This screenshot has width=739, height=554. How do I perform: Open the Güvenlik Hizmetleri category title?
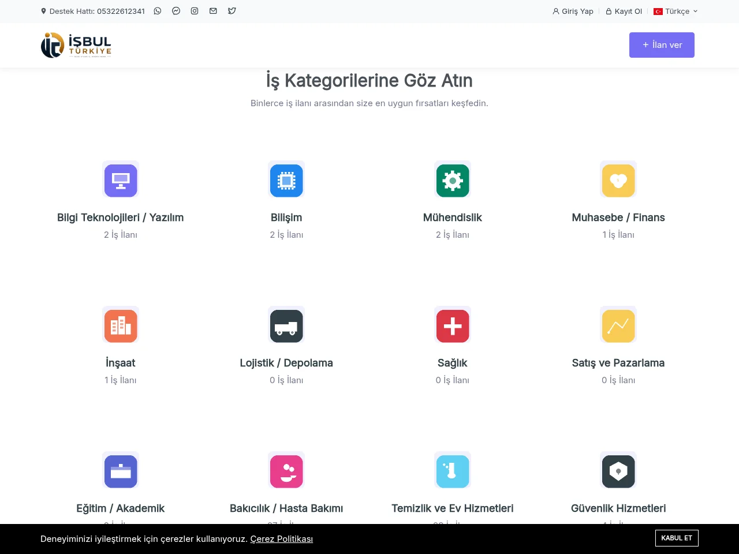pyautogui.click(x=618, y=508)
